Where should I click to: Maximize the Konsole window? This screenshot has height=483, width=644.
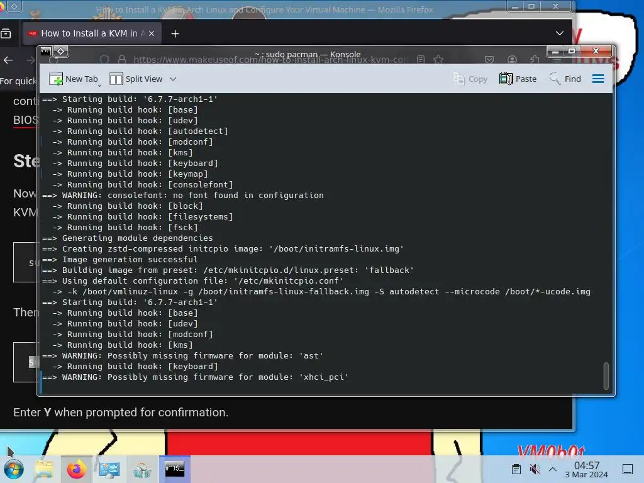[x=571, y=52]
